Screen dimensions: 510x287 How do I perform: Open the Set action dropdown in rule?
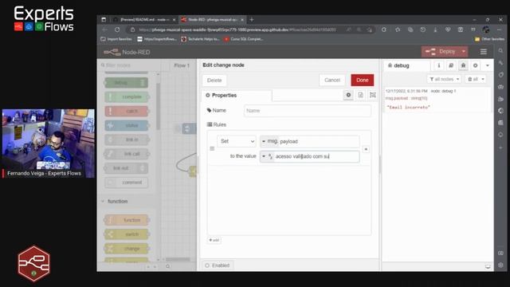pos(237,141)
